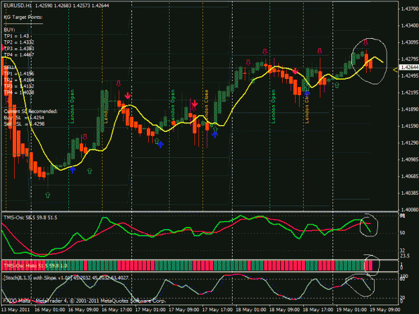
Task: Select the 'KG Target Points:' heading
Action: click(x=23, y=17)
